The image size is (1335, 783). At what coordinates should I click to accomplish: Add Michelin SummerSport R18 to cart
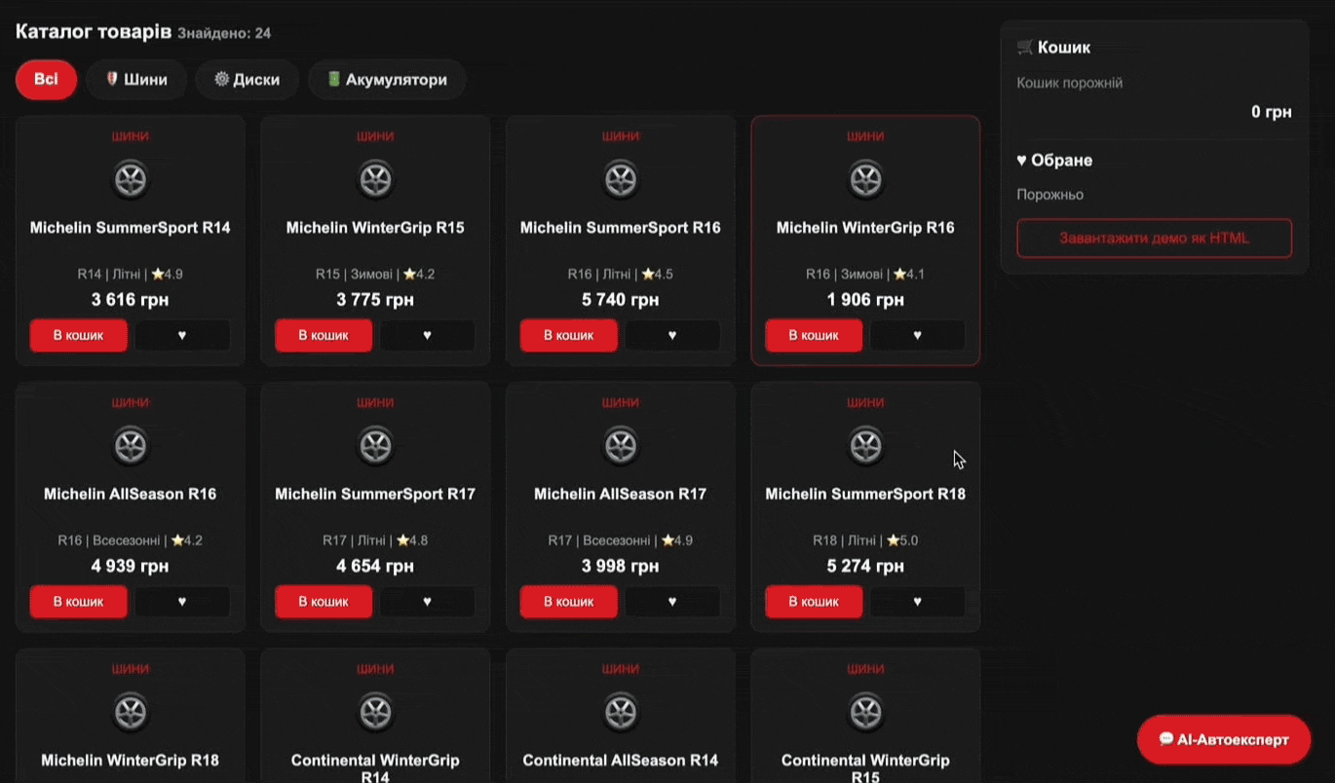coord(814,602)
